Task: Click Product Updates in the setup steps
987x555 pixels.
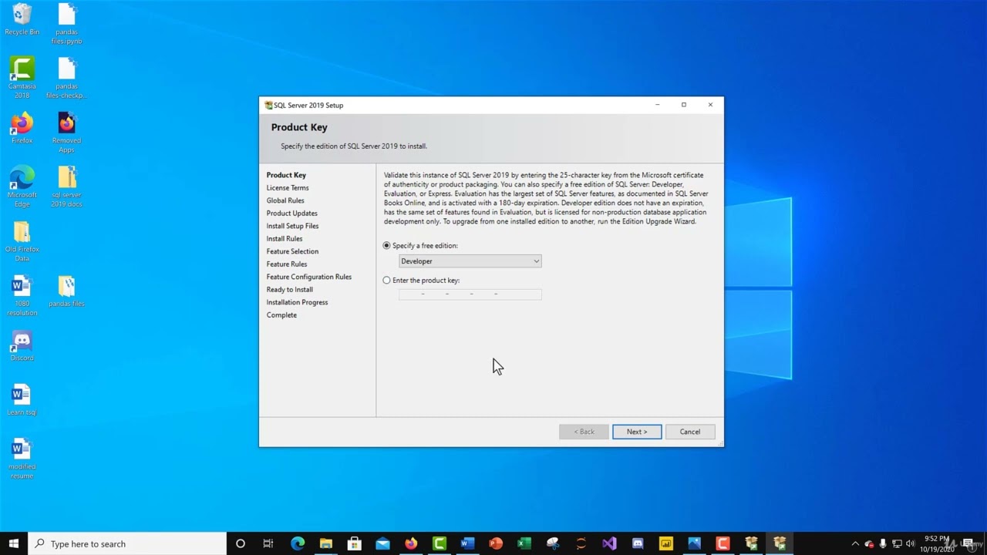Action: pyautogui.click(x=292, y=214)
